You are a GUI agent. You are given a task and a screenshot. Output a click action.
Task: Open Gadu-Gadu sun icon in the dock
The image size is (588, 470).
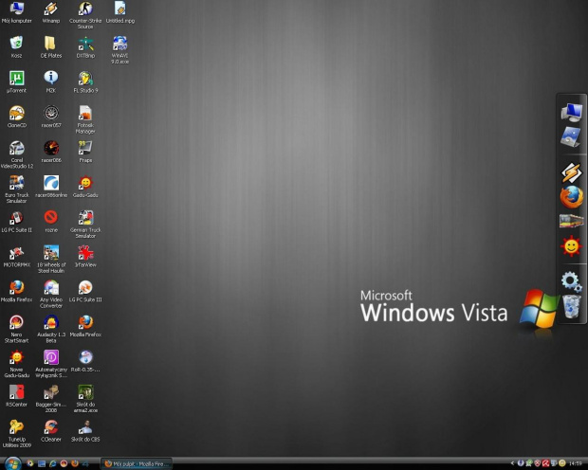tap(571, 246)
